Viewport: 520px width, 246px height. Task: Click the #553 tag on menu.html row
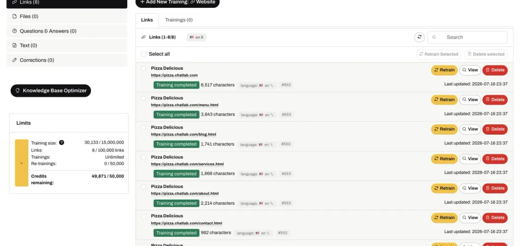[286, 115]
